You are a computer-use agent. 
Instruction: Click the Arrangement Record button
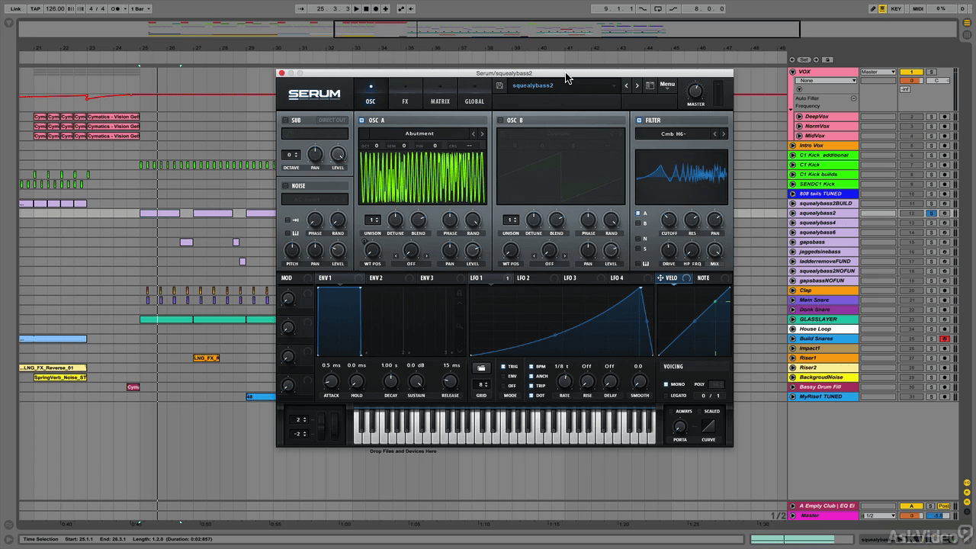point(375,9)
